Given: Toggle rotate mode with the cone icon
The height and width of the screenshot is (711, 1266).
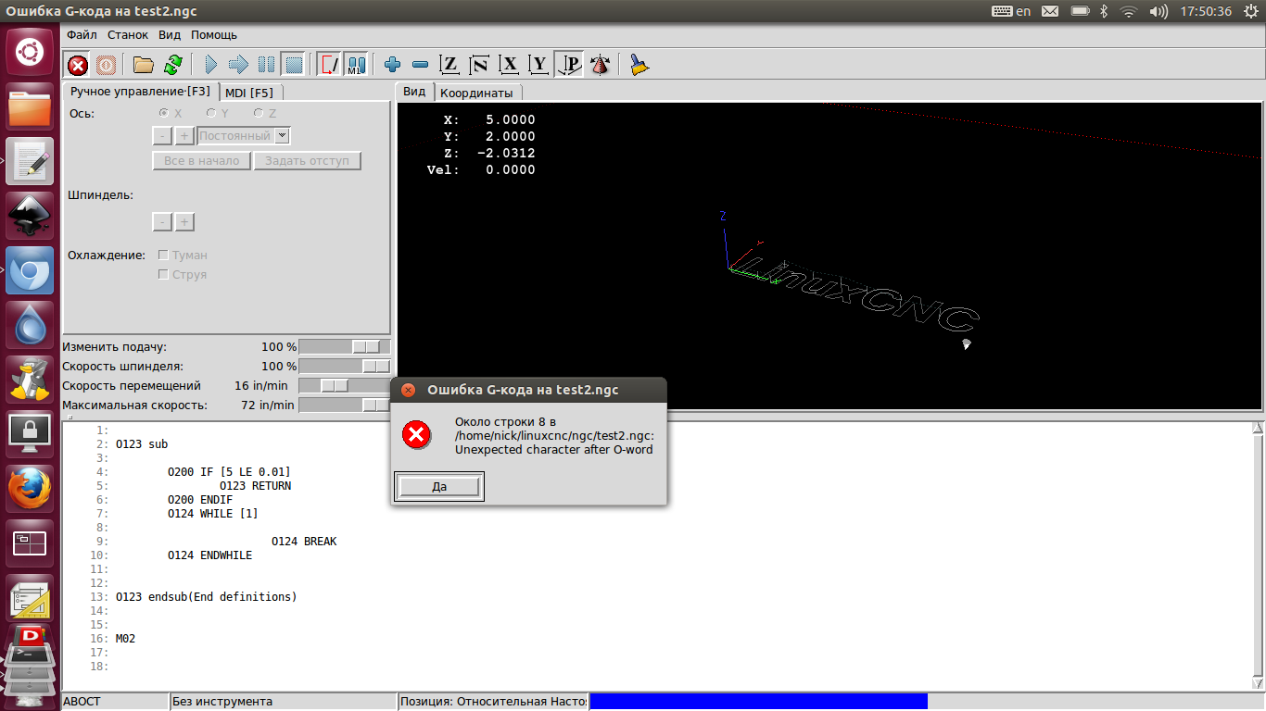Looking at the screenshot, I should (600, 65).
